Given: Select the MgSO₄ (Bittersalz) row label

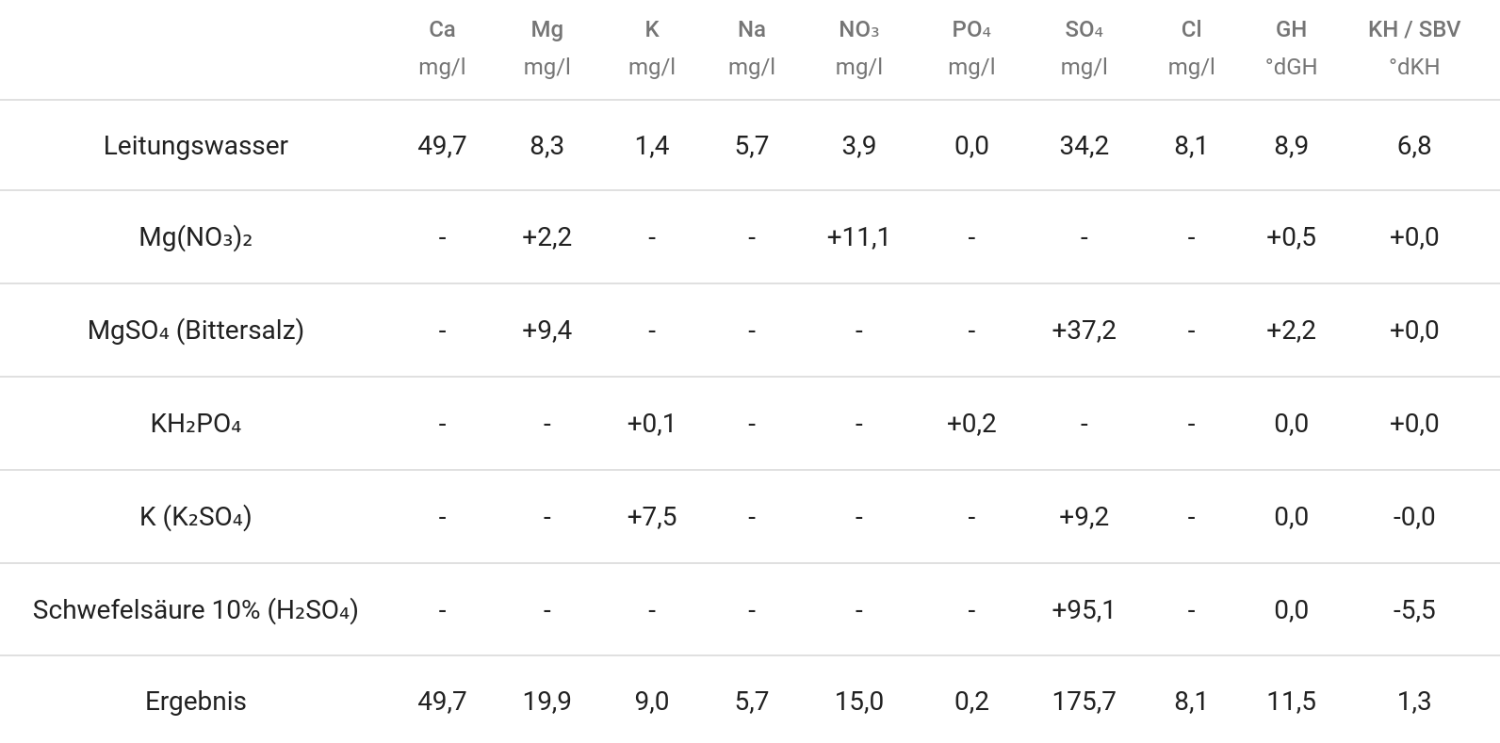Looking at the screenshot, I should [x=196, y=330].
